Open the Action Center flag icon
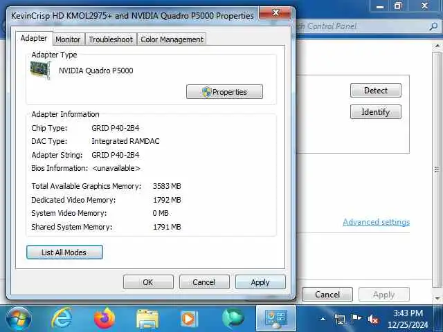Screen dimensions: 443x332 (x=356, y=319)
